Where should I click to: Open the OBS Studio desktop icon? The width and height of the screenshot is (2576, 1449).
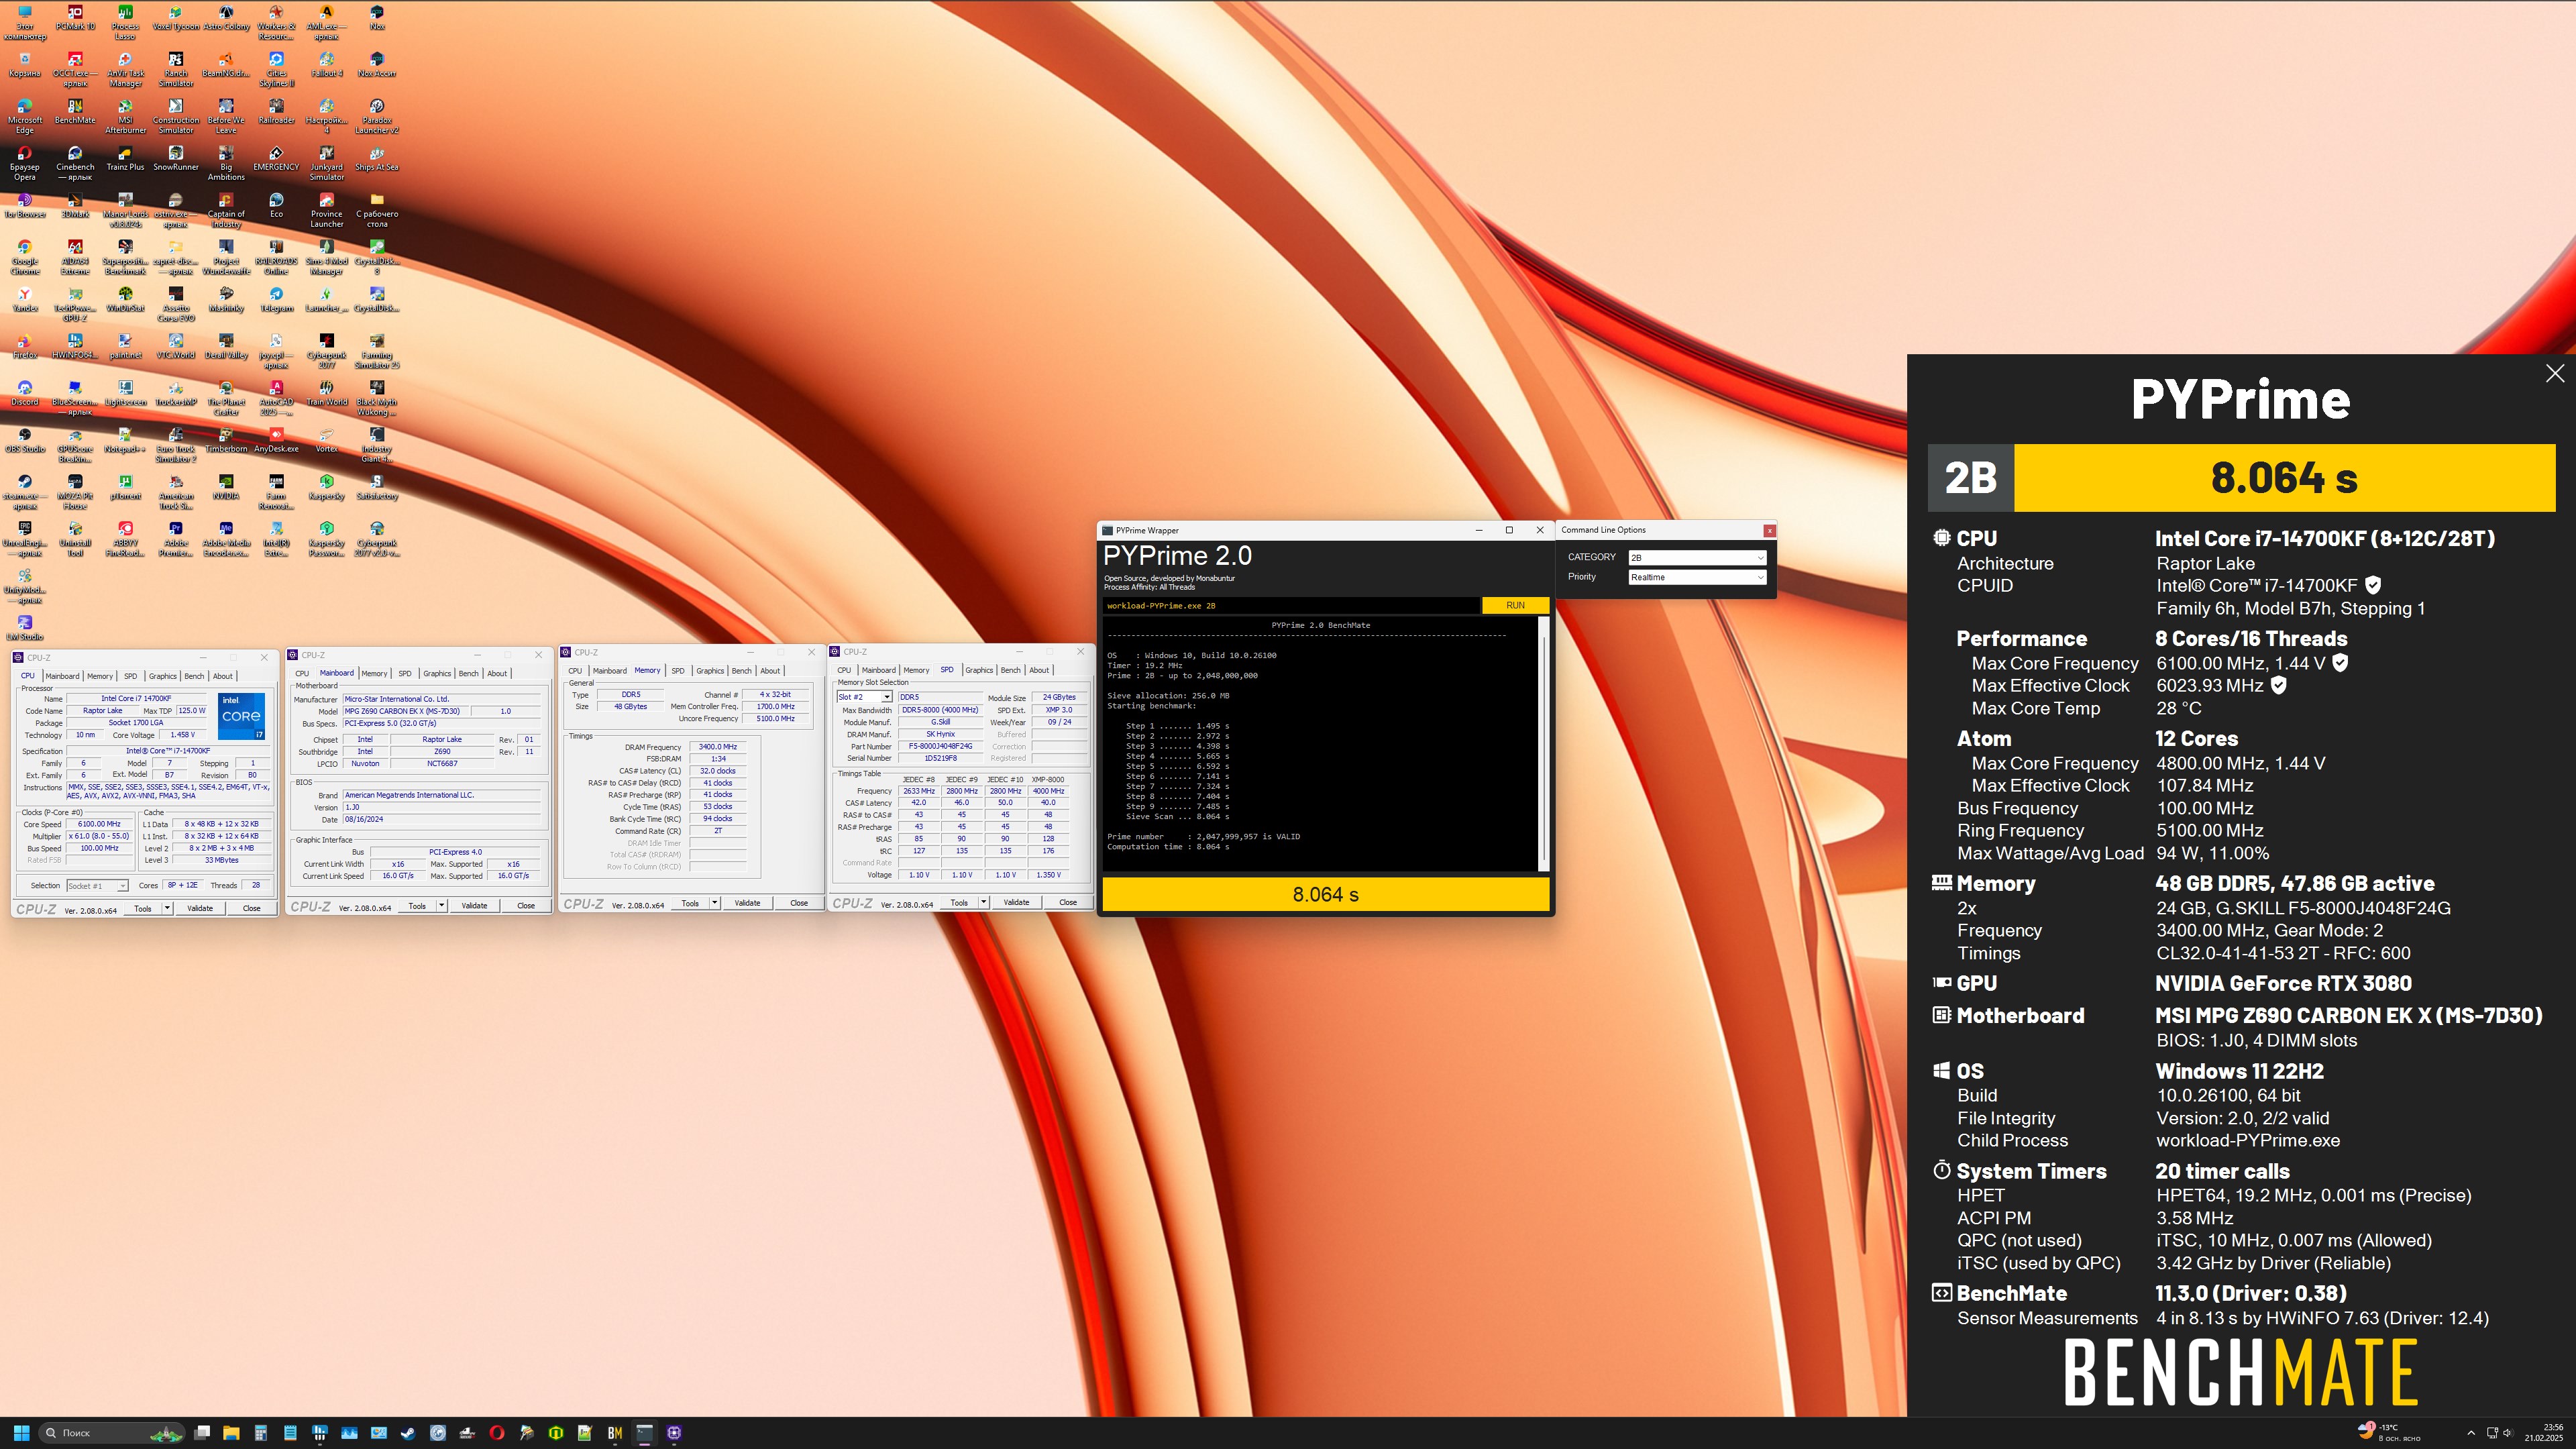(25, 440)
